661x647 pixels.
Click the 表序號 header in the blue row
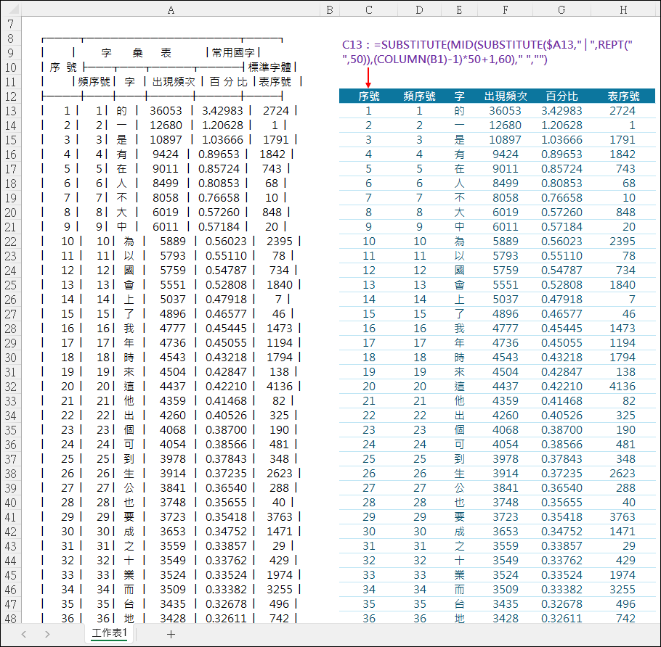coord(623,96)
